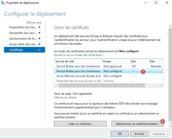Click the 'Inconnu' level cell
172x139 pixels.
click(x=108, y=81)
